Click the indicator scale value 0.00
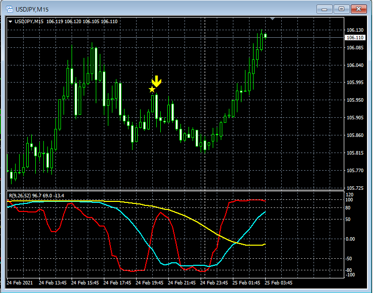The image size is (373, 293). point(350,239)
